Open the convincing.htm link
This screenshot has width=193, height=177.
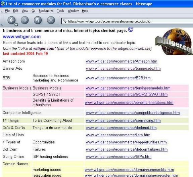click(123, 120)
